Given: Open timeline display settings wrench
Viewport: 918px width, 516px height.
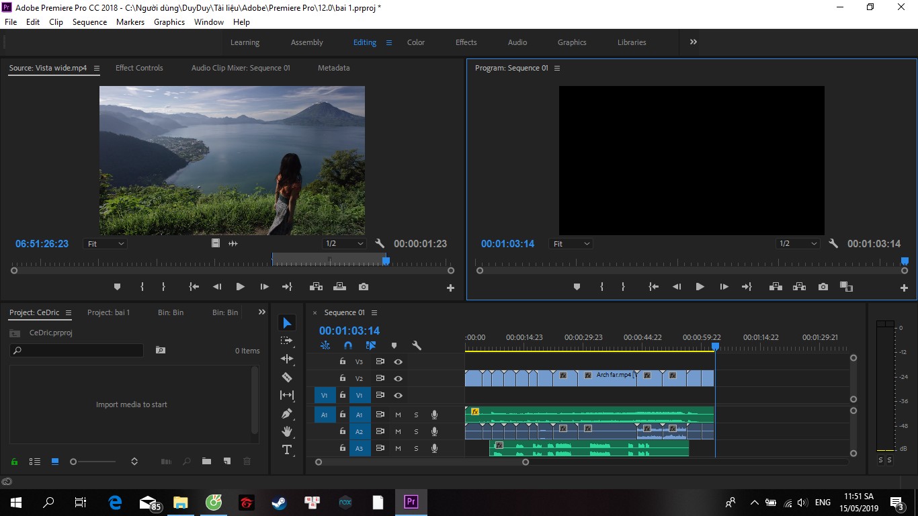Looking at the screenshot, I should (x=417, y=345).
